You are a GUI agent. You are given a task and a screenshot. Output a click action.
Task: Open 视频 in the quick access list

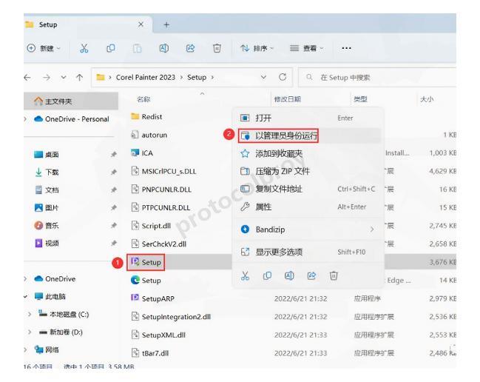(x=46, y=244)
